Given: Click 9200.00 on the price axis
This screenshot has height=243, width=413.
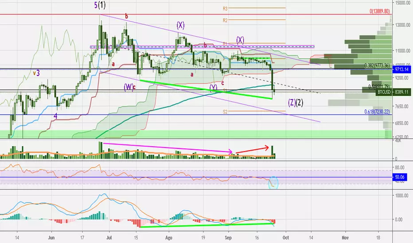Looking at the screenshot, I should [402, 78].
